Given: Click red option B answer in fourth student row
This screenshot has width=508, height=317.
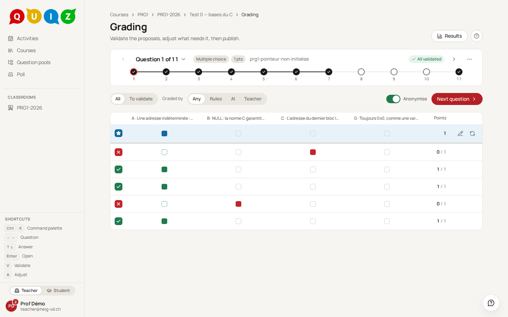Looking at the screenshot, I should tap(238, 204).
